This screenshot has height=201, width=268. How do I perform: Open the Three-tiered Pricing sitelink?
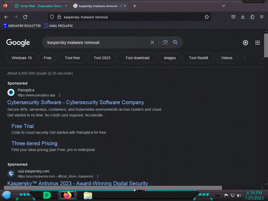click(x=34, y=143)
